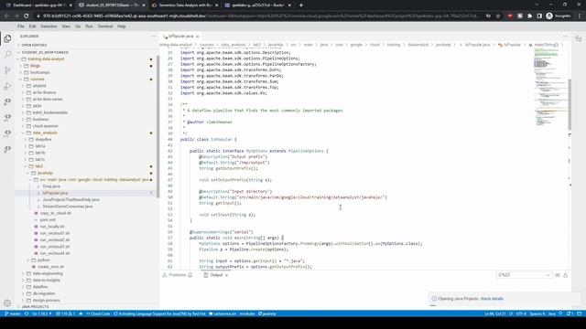Select the IsPopular.java editor tab
This screenshot has height=329, width=586.
click(181, 37)
